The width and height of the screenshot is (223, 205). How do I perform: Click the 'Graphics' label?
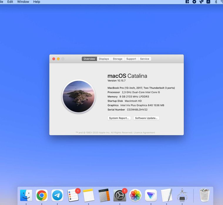coord(113,105)
